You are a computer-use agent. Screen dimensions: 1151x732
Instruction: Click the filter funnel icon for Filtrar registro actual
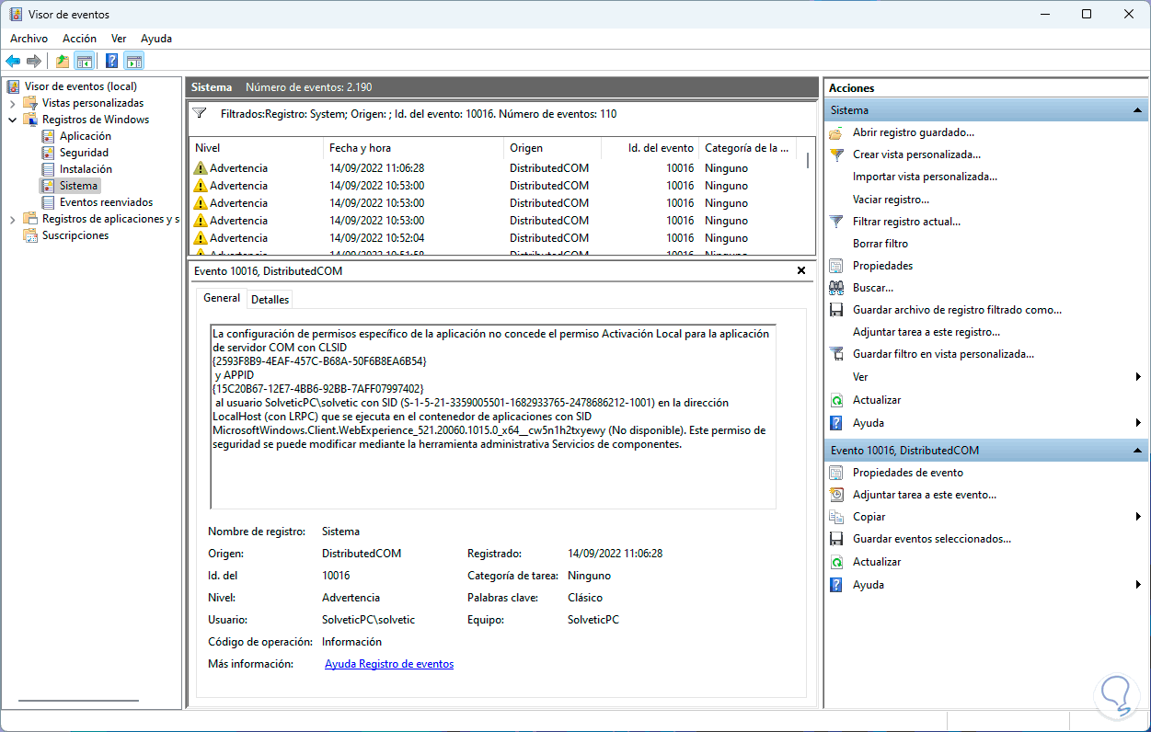coord(835,222)
